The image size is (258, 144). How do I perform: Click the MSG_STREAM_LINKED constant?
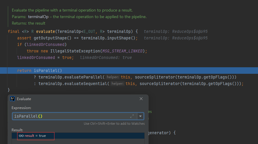coord(124,51)
